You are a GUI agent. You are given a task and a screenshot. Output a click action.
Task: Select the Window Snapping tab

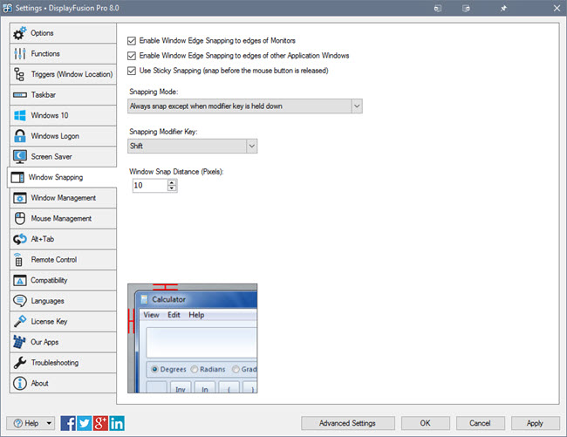(62, 177)
